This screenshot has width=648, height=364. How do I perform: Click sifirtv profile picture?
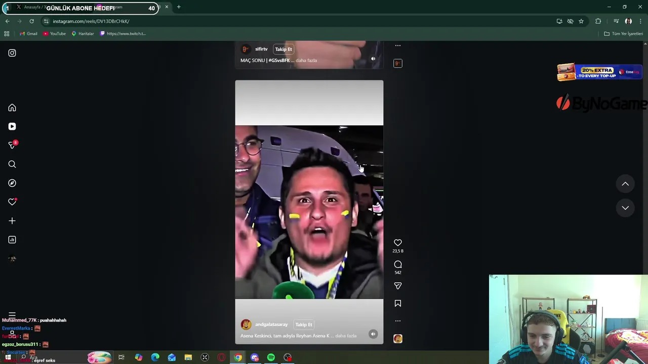pos(246,49)
